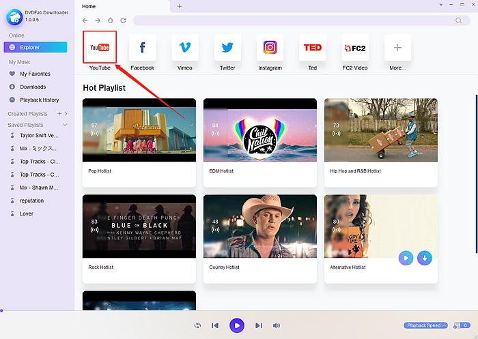
Task: Click the home navigation icon
Action: click(111, 20)
